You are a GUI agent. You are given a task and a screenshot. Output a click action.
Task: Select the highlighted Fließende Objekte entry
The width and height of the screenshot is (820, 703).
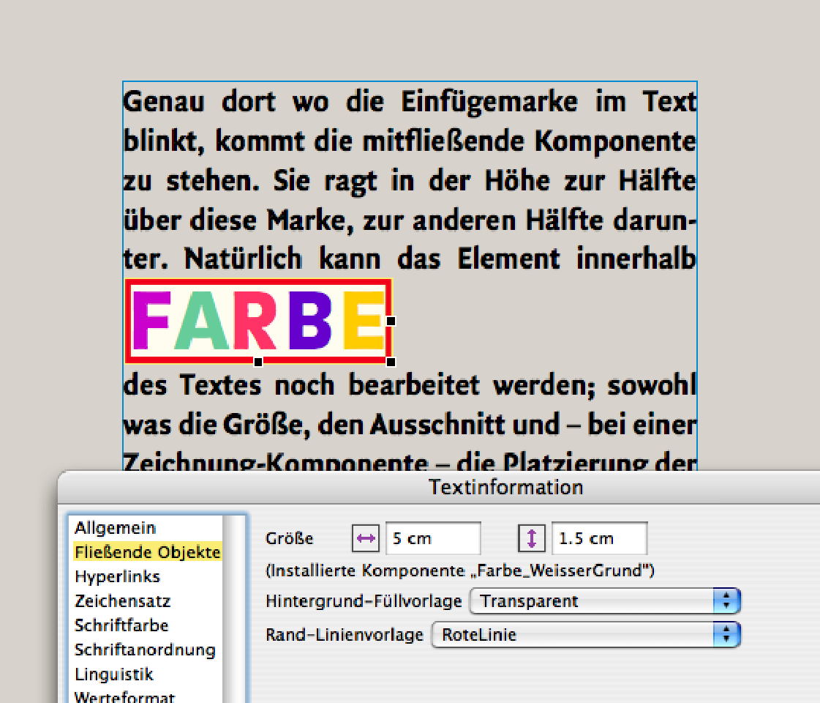147,552
